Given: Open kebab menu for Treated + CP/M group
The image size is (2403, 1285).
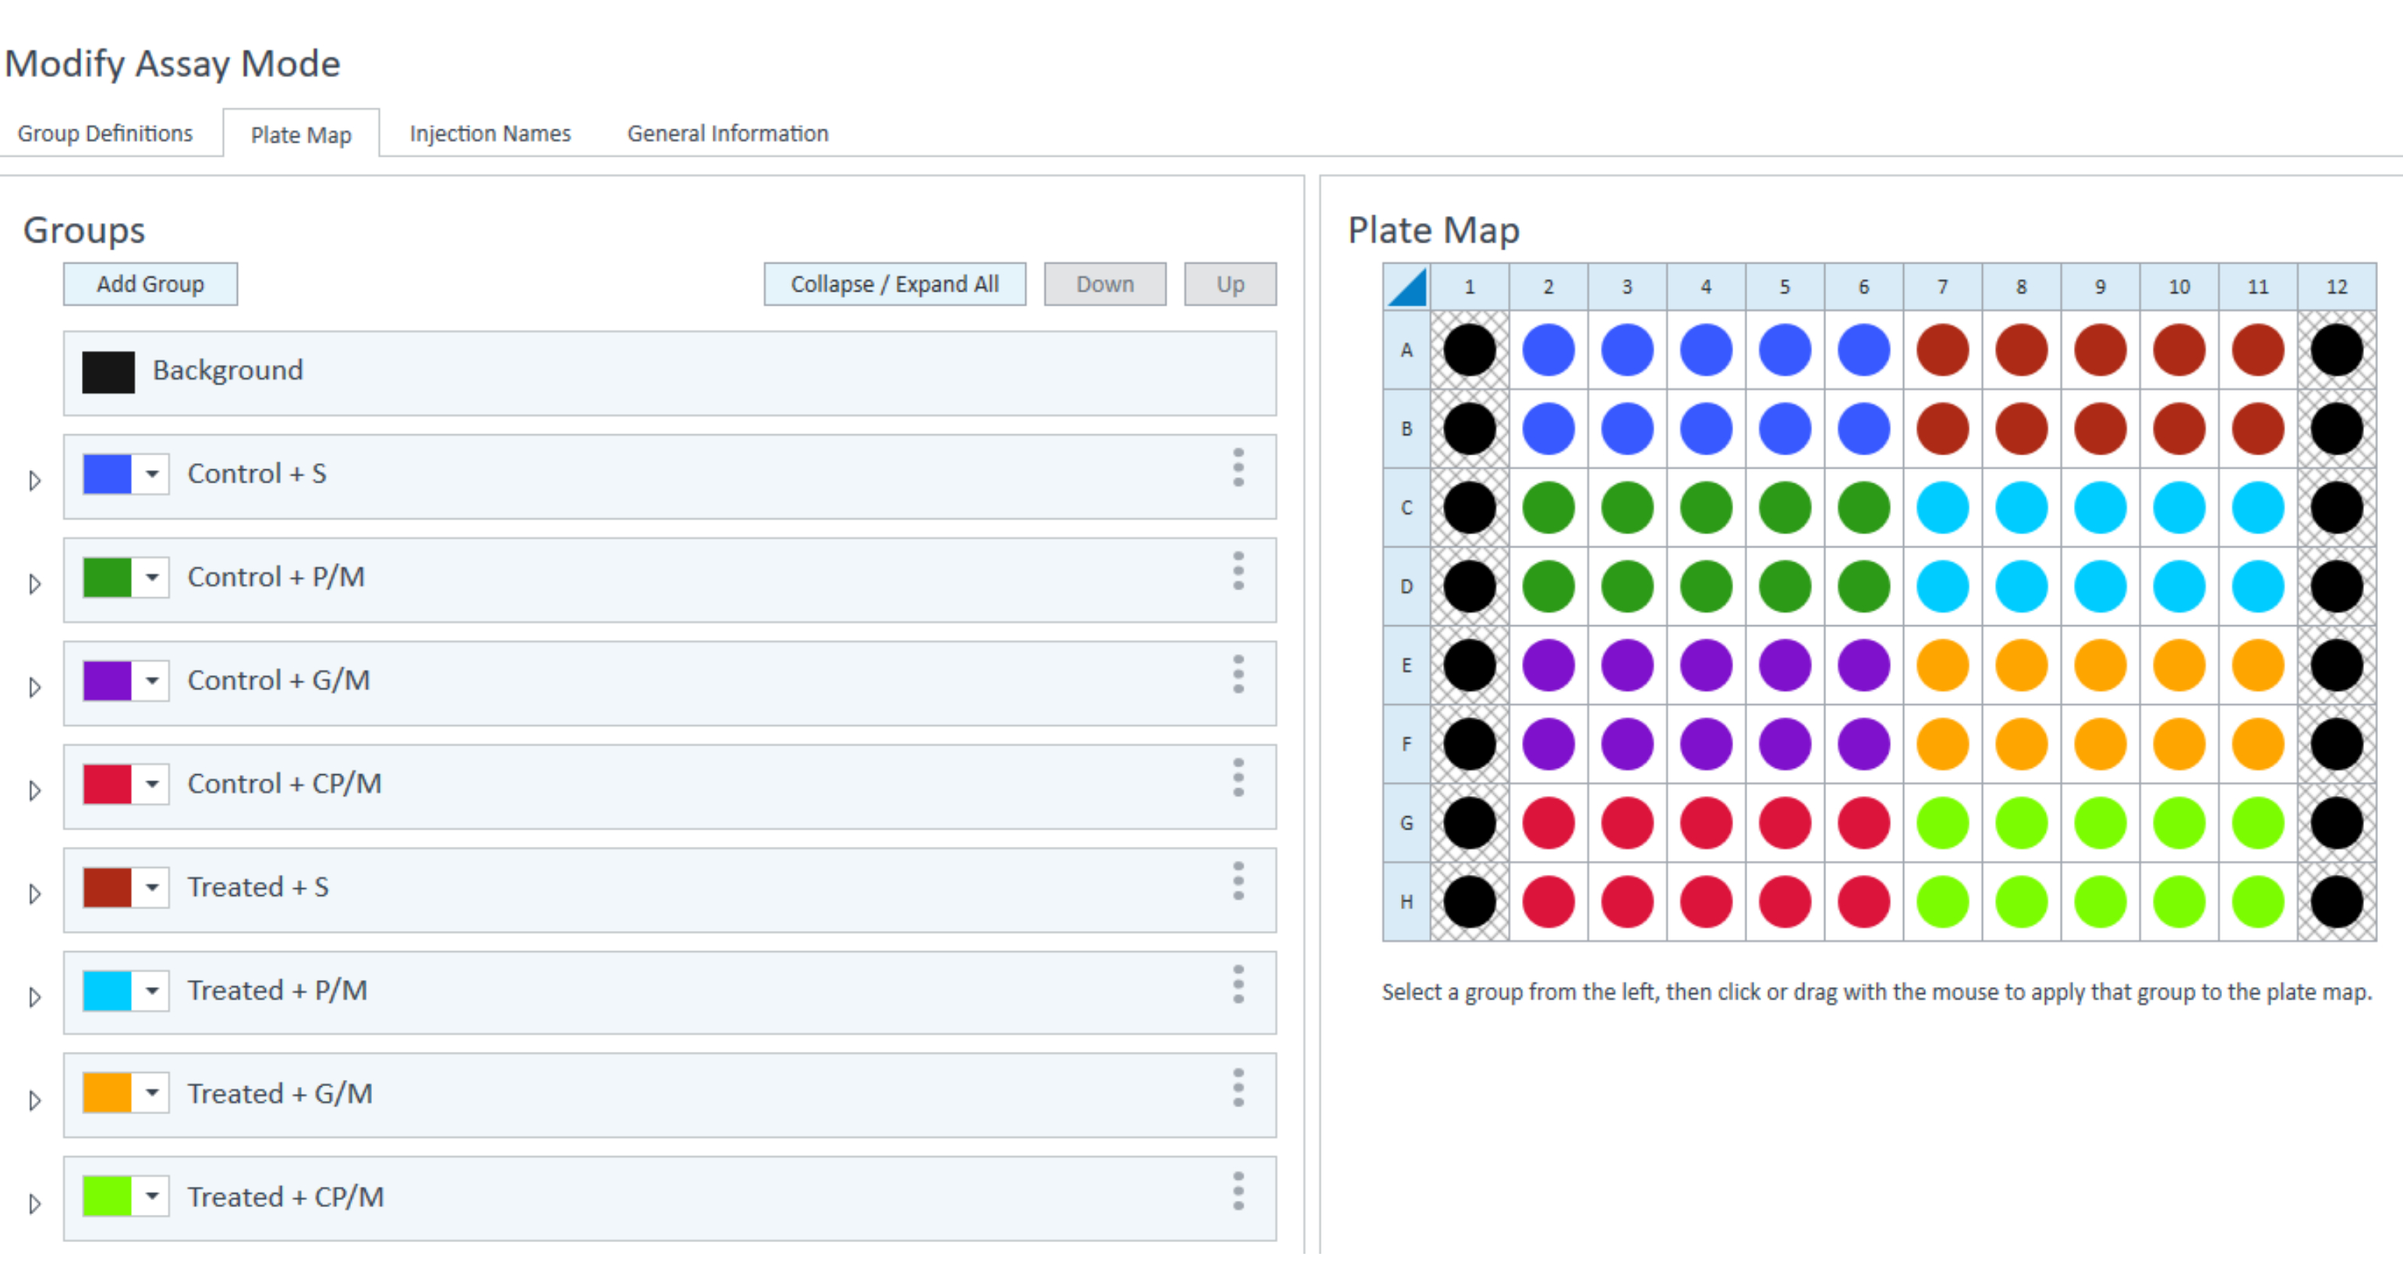Looking at the screenshot, I should (1238, 1191).
